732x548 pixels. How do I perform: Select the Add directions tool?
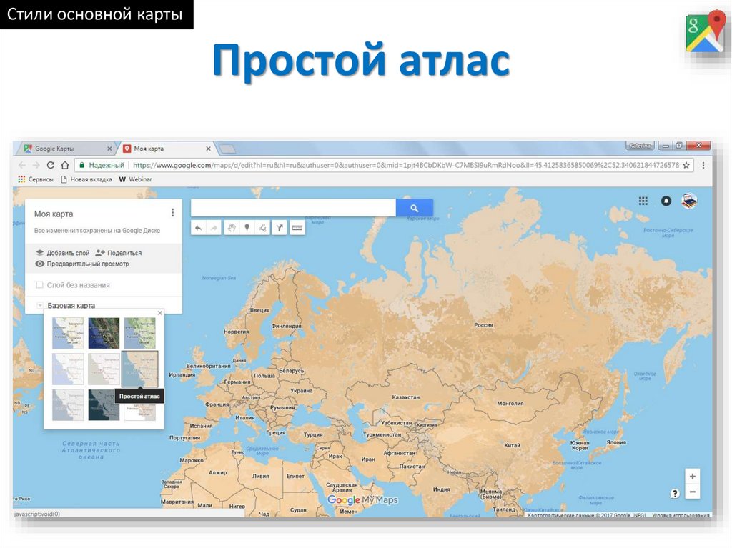coord(280,228)
